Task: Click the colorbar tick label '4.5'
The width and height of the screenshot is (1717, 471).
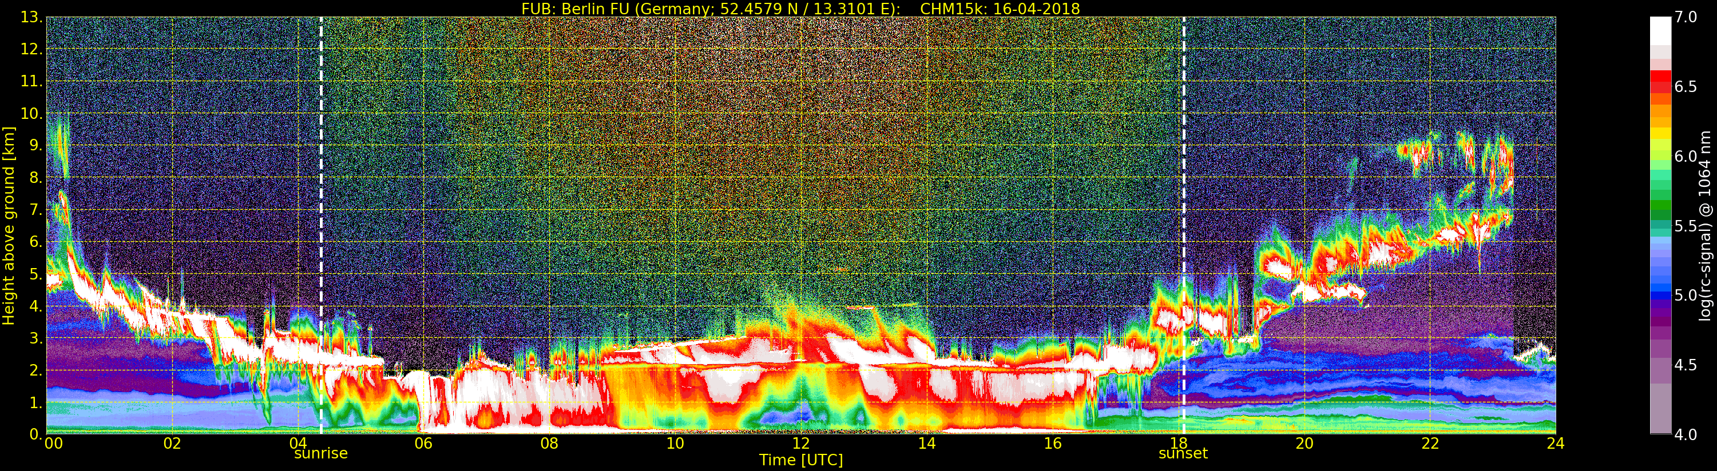Action: click(1686, 365)
